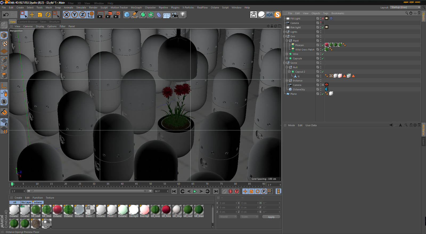Screen dimensions: 426x234
Task: Add a Light object from toolbar
Action: [x=183, y=15]
